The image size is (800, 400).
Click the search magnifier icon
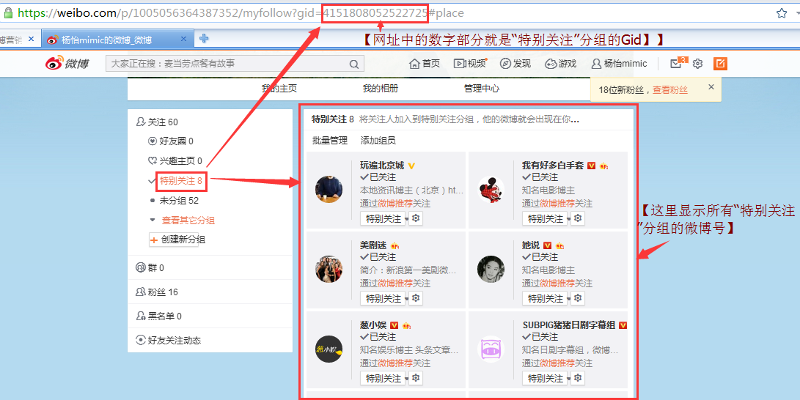[x=353, y=64]
